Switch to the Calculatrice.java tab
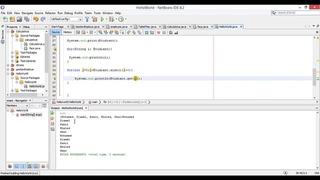The height and width of the screenshot is (180, 320). [x=176, y=26]
